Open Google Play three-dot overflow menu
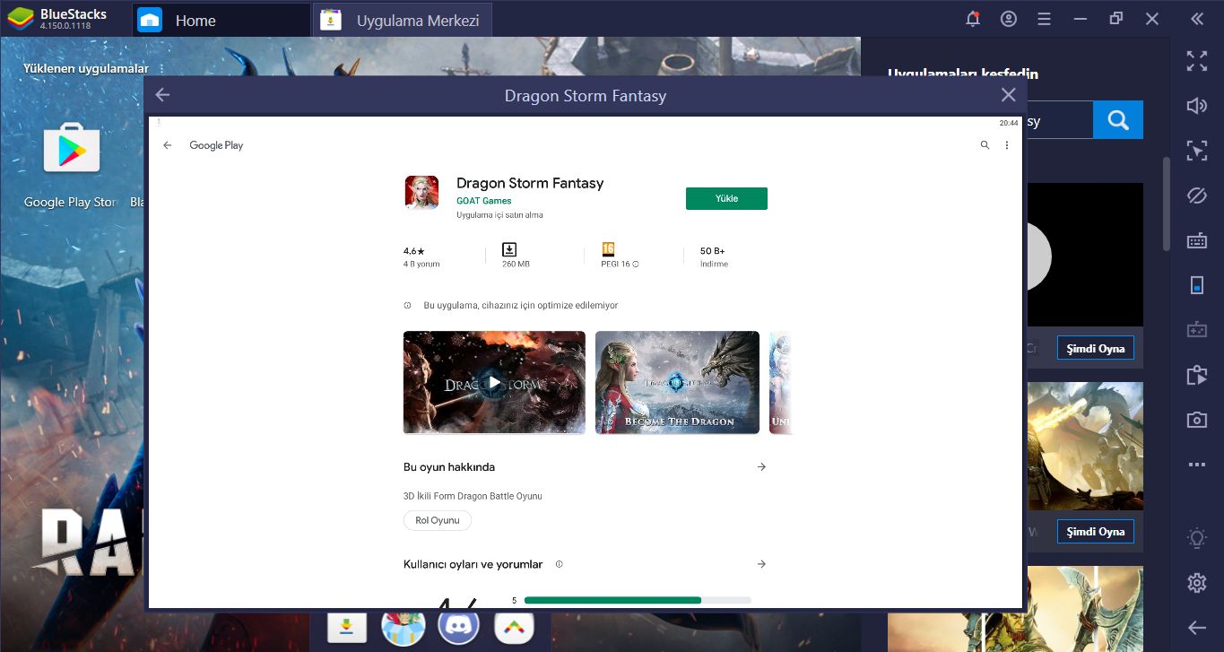The image size is (1224, 652). click(1007, 145)
